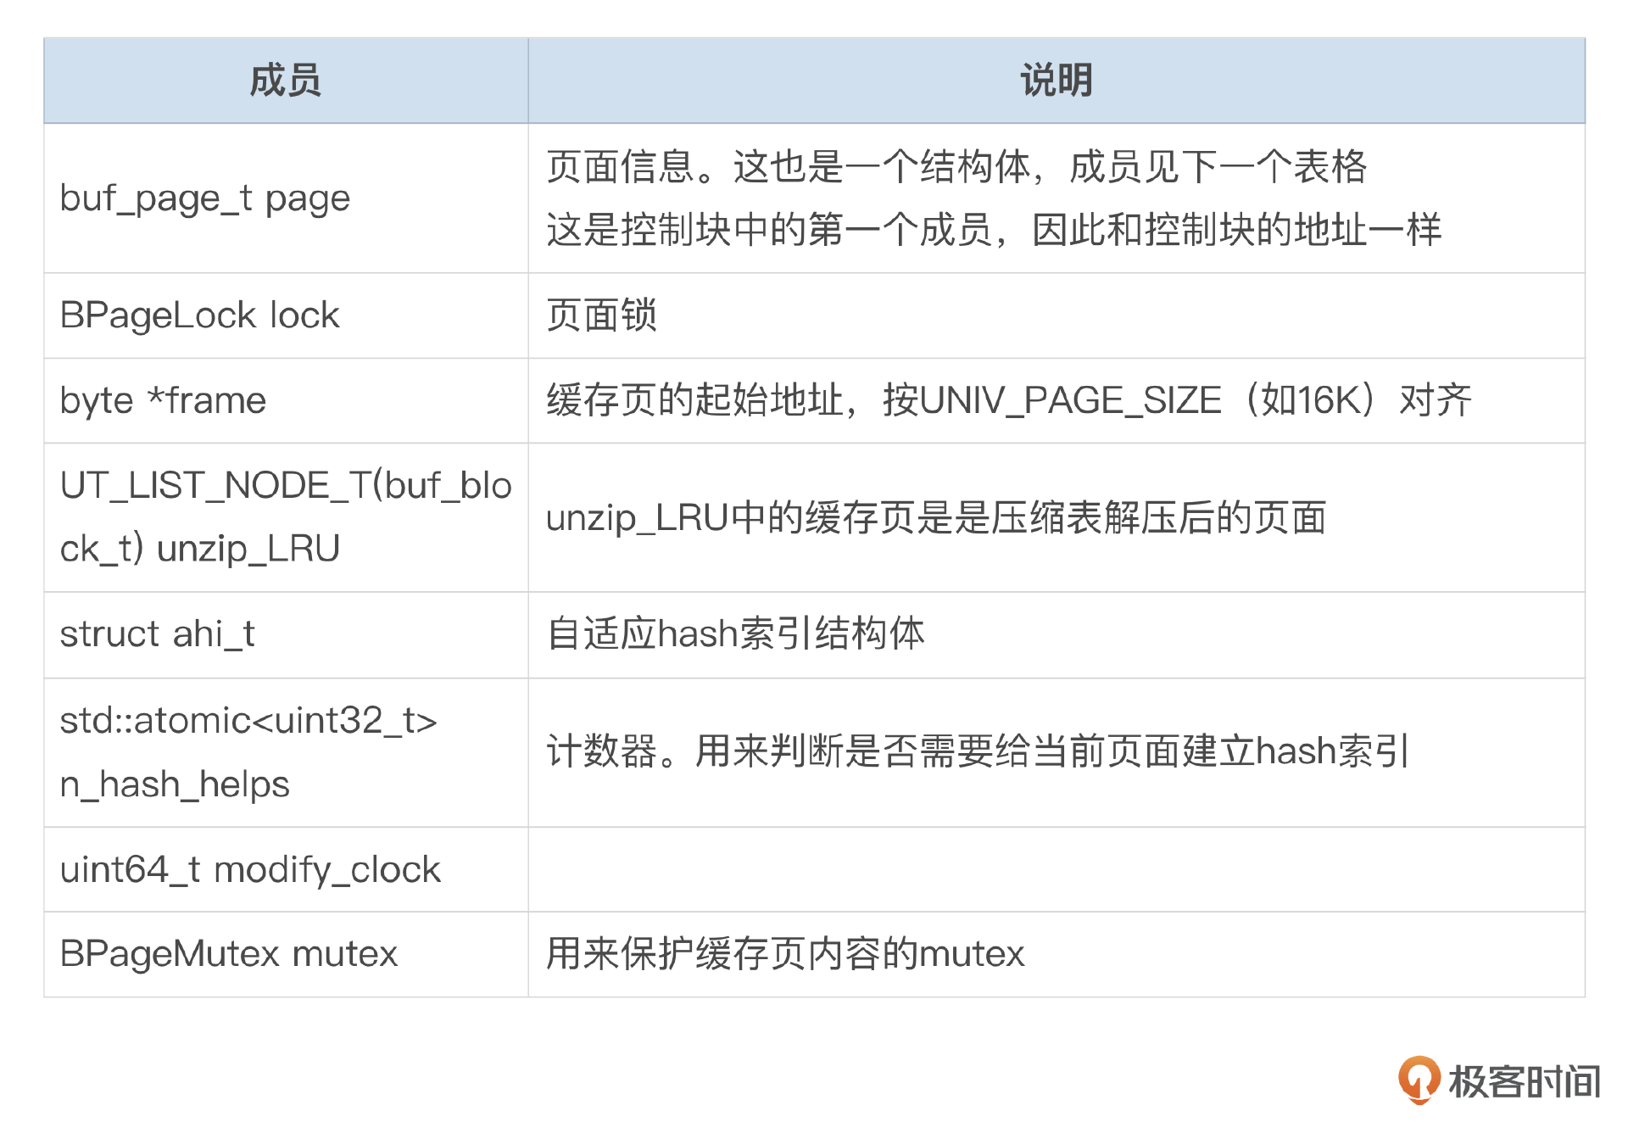Click the BPageMutex mutex member cell
1628x1122 pixels.
[229, 954]
